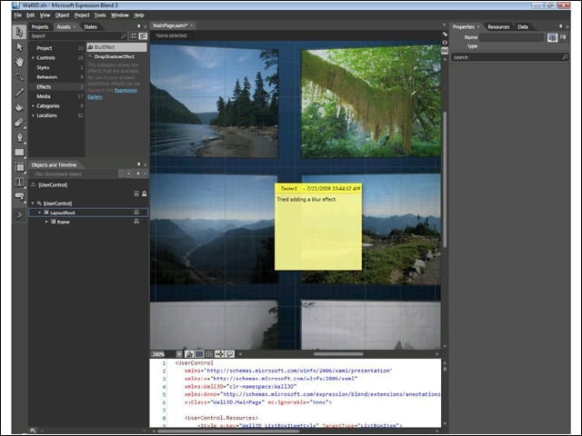Choose the Paint Bucket tool
582x436 pixels.
pos(19,107)
